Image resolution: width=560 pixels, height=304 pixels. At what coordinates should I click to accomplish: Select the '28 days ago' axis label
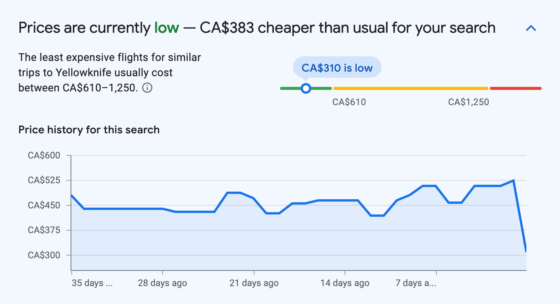tap(163, 283)
